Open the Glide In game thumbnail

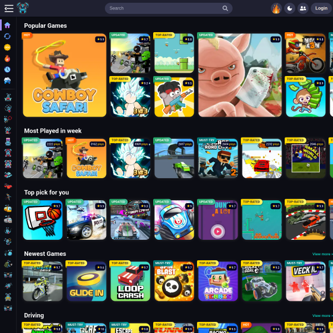(x=86, y=281)
